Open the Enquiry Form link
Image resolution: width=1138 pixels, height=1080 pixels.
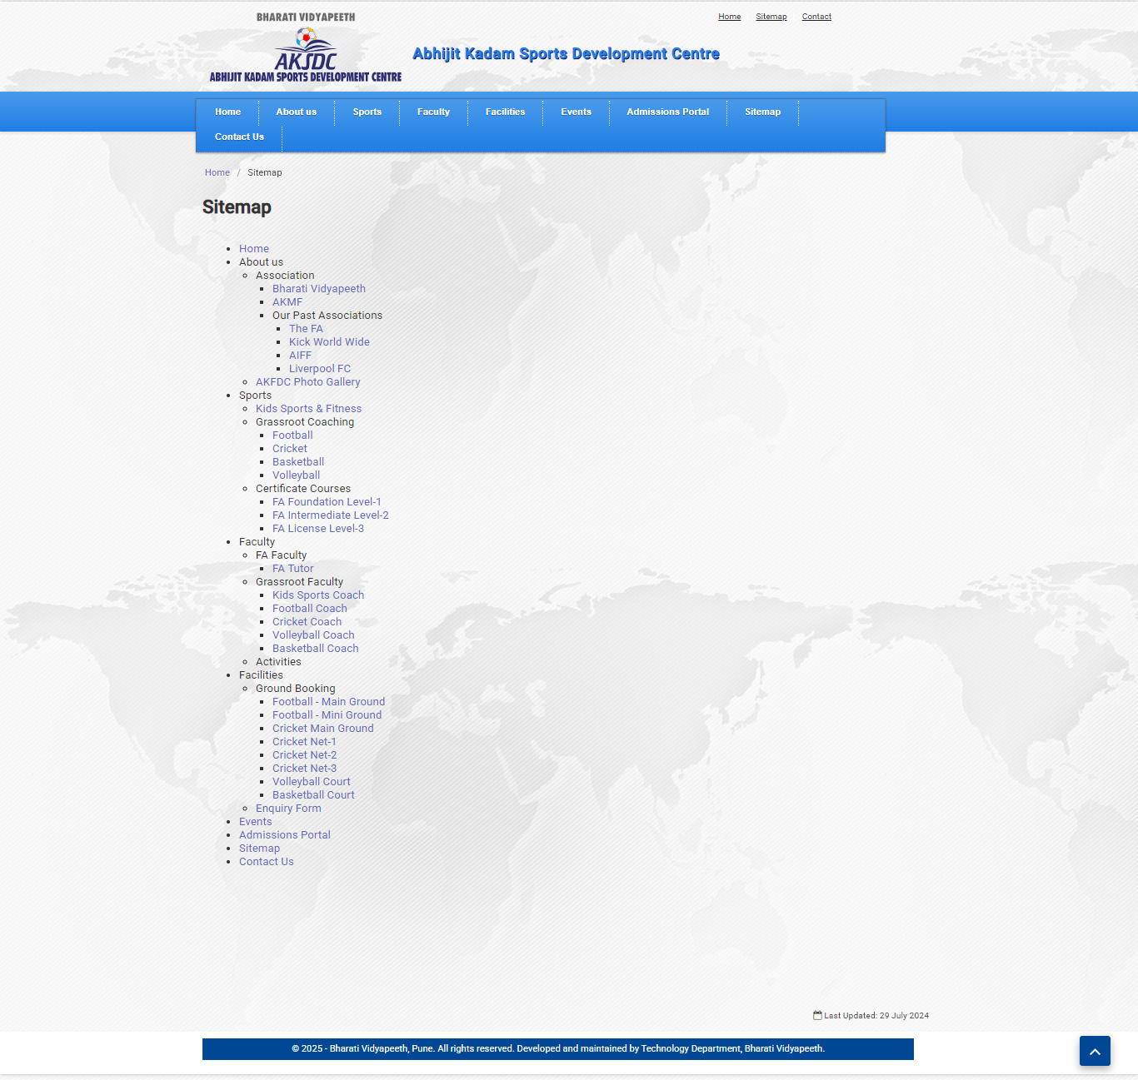288,809
